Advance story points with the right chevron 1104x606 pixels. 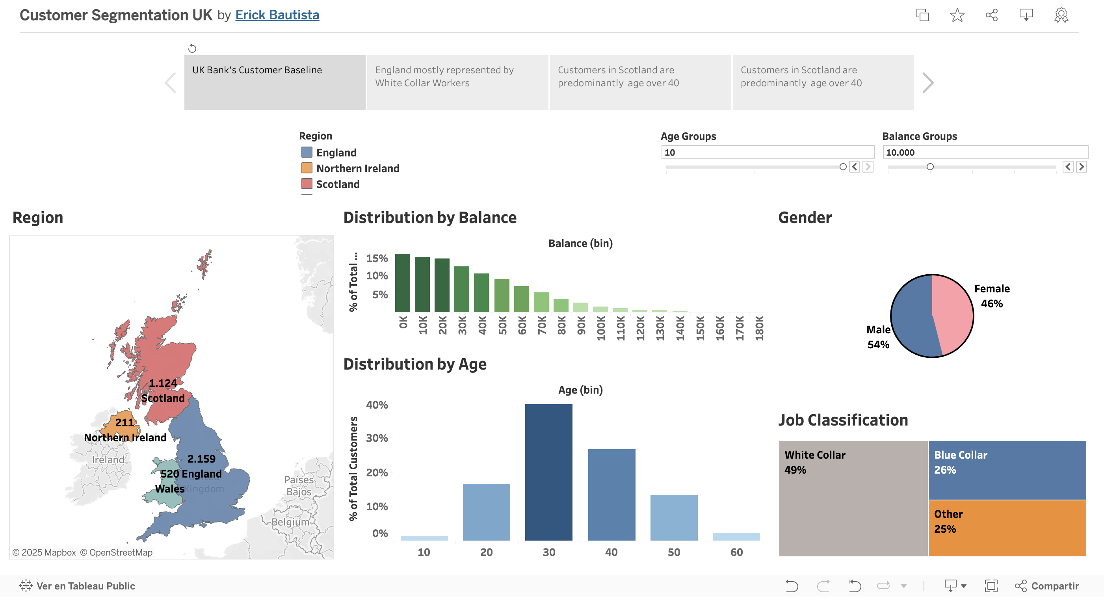tap(928, 82)
